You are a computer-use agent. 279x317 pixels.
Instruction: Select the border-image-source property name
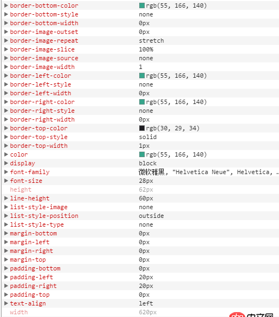pyautogui.click(x=44, y=58)
